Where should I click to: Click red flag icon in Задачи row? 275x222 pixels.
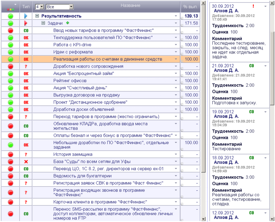[x=26, y=23]
